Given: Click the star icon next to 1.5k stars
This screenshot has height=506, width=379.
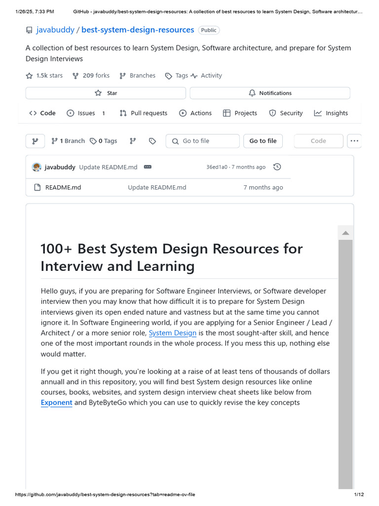Looking at the screenshot, I should click(x=29, y=76).
